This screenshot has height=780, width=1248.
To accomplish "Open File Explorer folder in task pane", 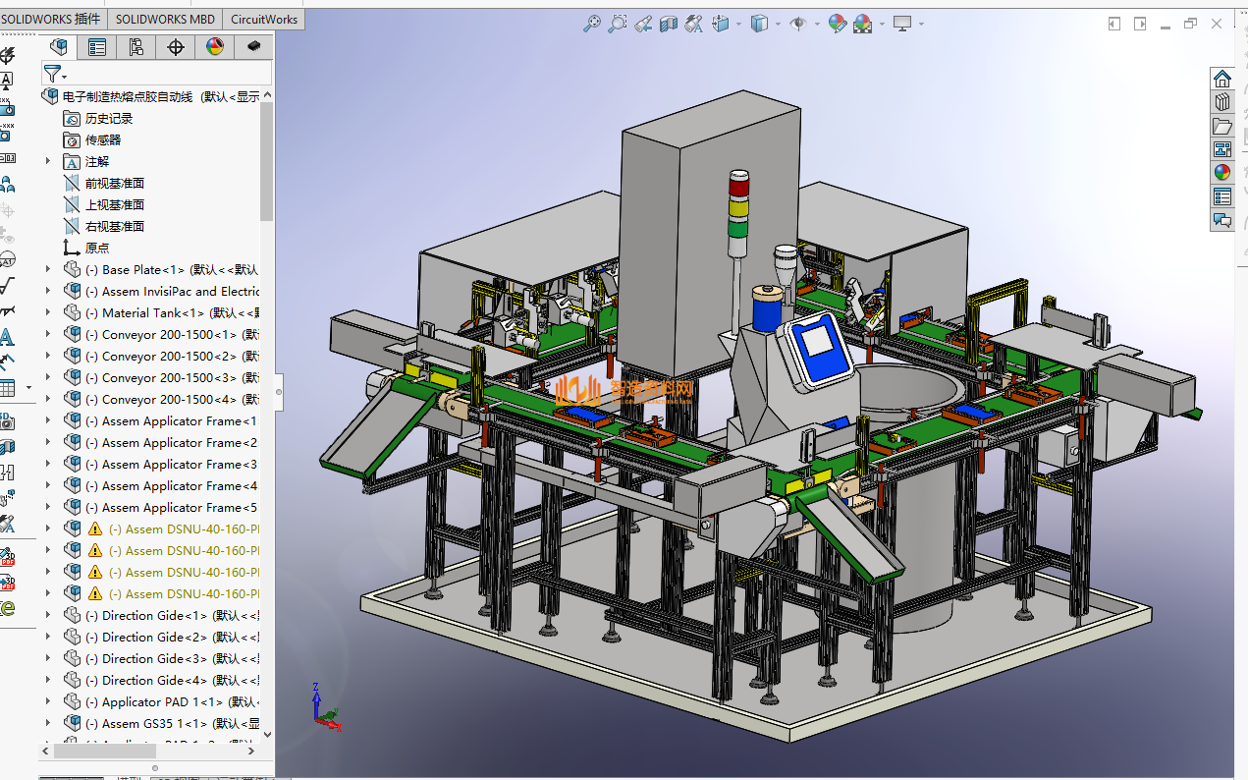I will click(x=1222, y=126).
